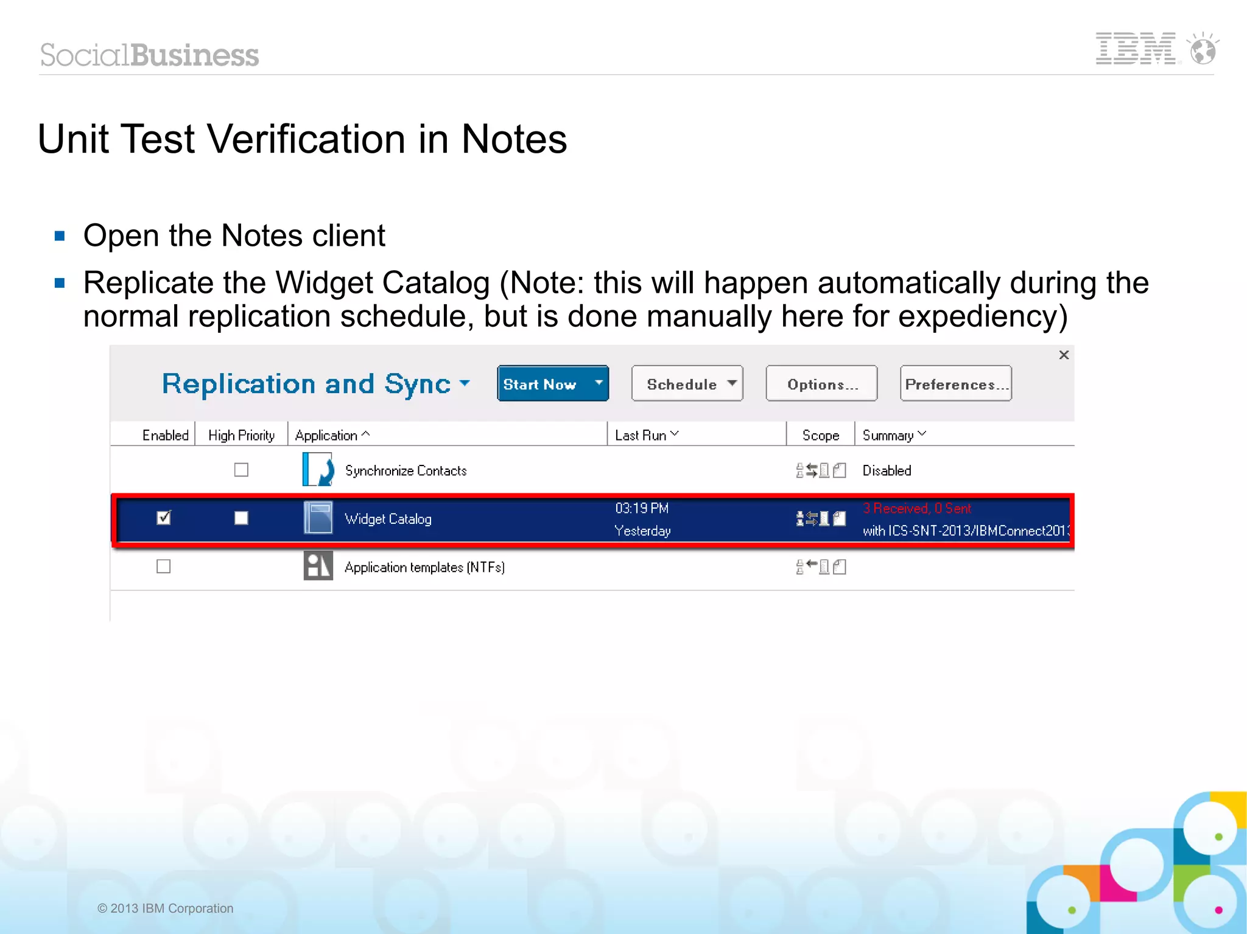Select Application templates (NTFs) row text
Image resolution: width=1247 pixels, height=934 pixels.
pos(424,567)
